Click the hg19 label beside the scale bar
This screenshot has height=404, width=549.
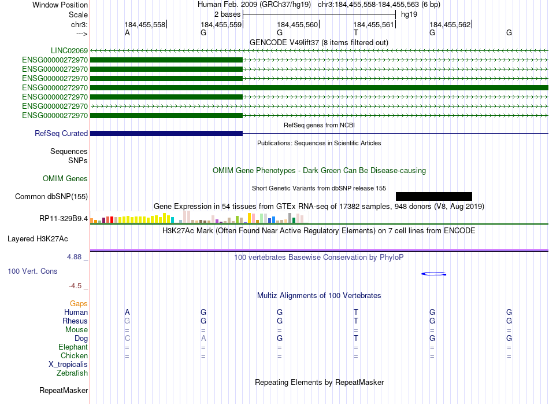click(x=409, y=14)
